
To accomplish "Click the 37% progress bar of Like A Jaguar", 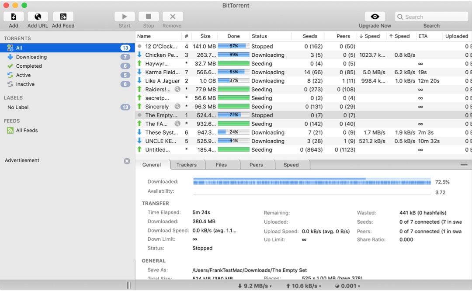I will coord(233,81).
